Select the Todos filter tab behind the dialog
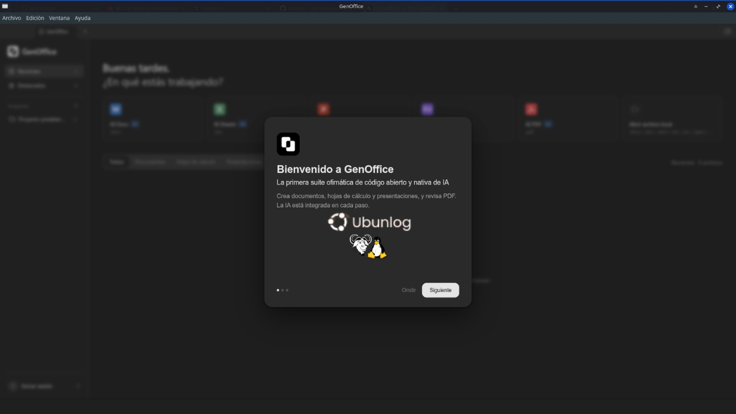The image size is (736, 414). [x=117, y=162]
